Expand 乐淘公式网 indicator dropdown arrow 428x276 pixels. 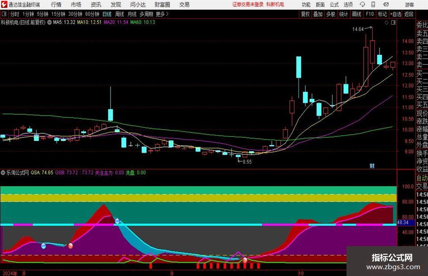point(3,173)
